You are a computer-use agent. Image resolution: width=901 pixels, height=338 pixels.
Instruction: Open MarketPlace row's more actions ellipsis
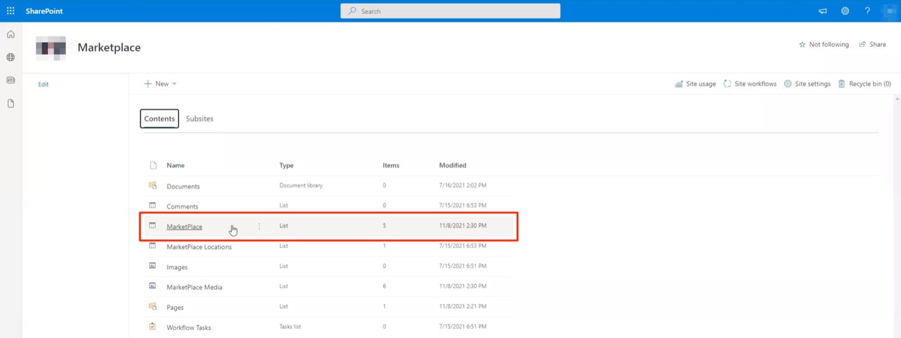pyautogui.click(x=260, y=226)
